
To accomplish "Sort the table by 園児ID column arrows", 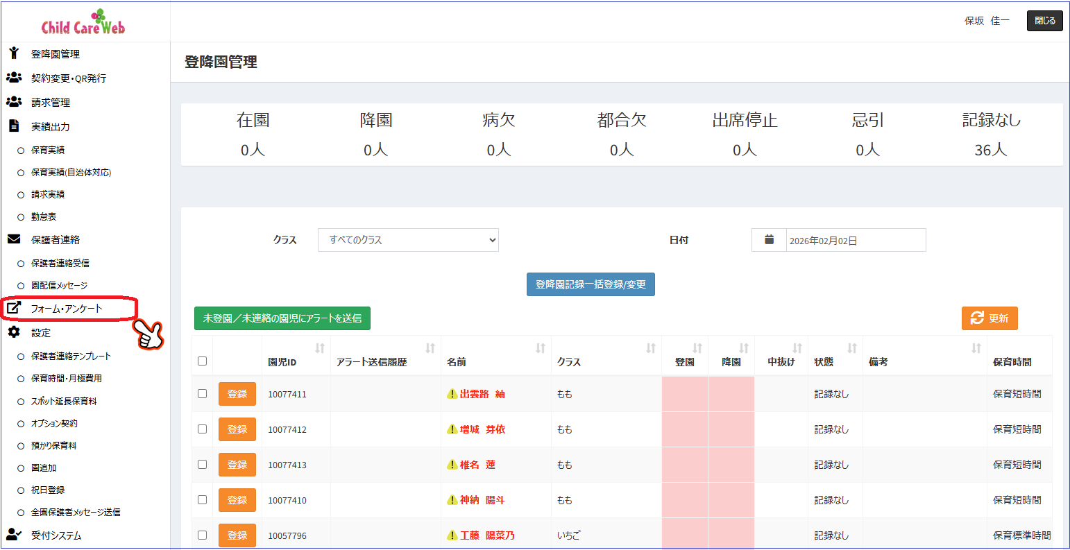I will click(320, 348).
